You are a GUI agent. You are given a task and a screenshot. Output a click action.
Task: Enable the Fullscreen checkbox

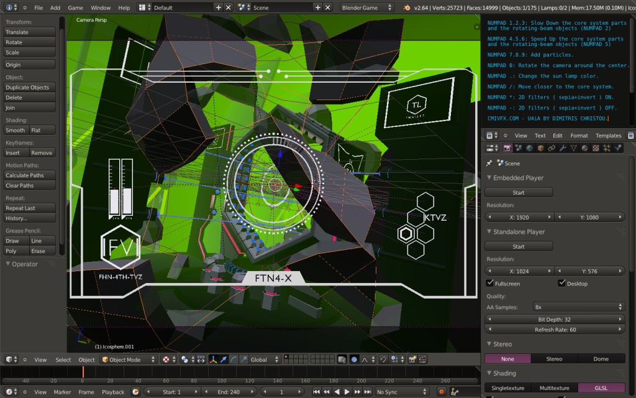click(x=490, y=283)
